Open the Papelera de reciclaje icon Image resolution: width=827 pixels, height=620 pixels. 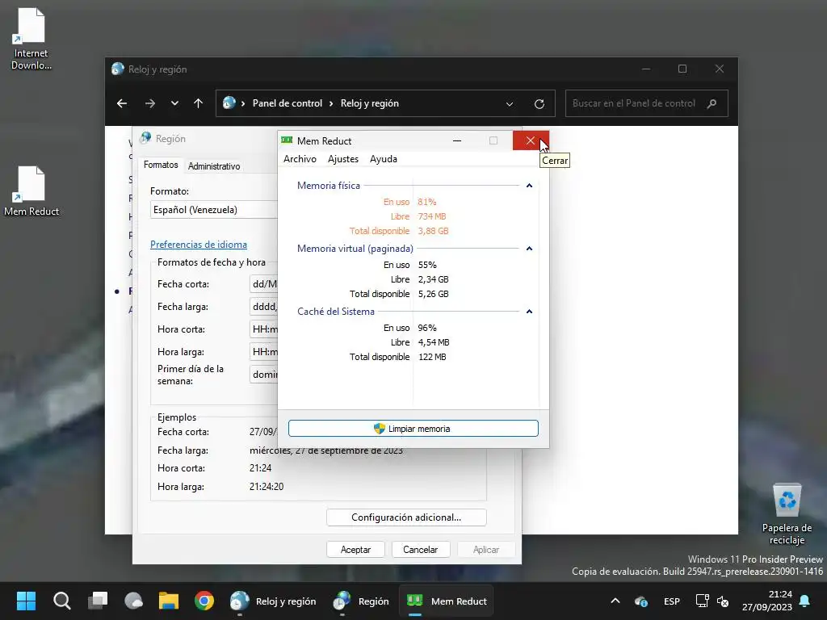[x=787, y=514]
